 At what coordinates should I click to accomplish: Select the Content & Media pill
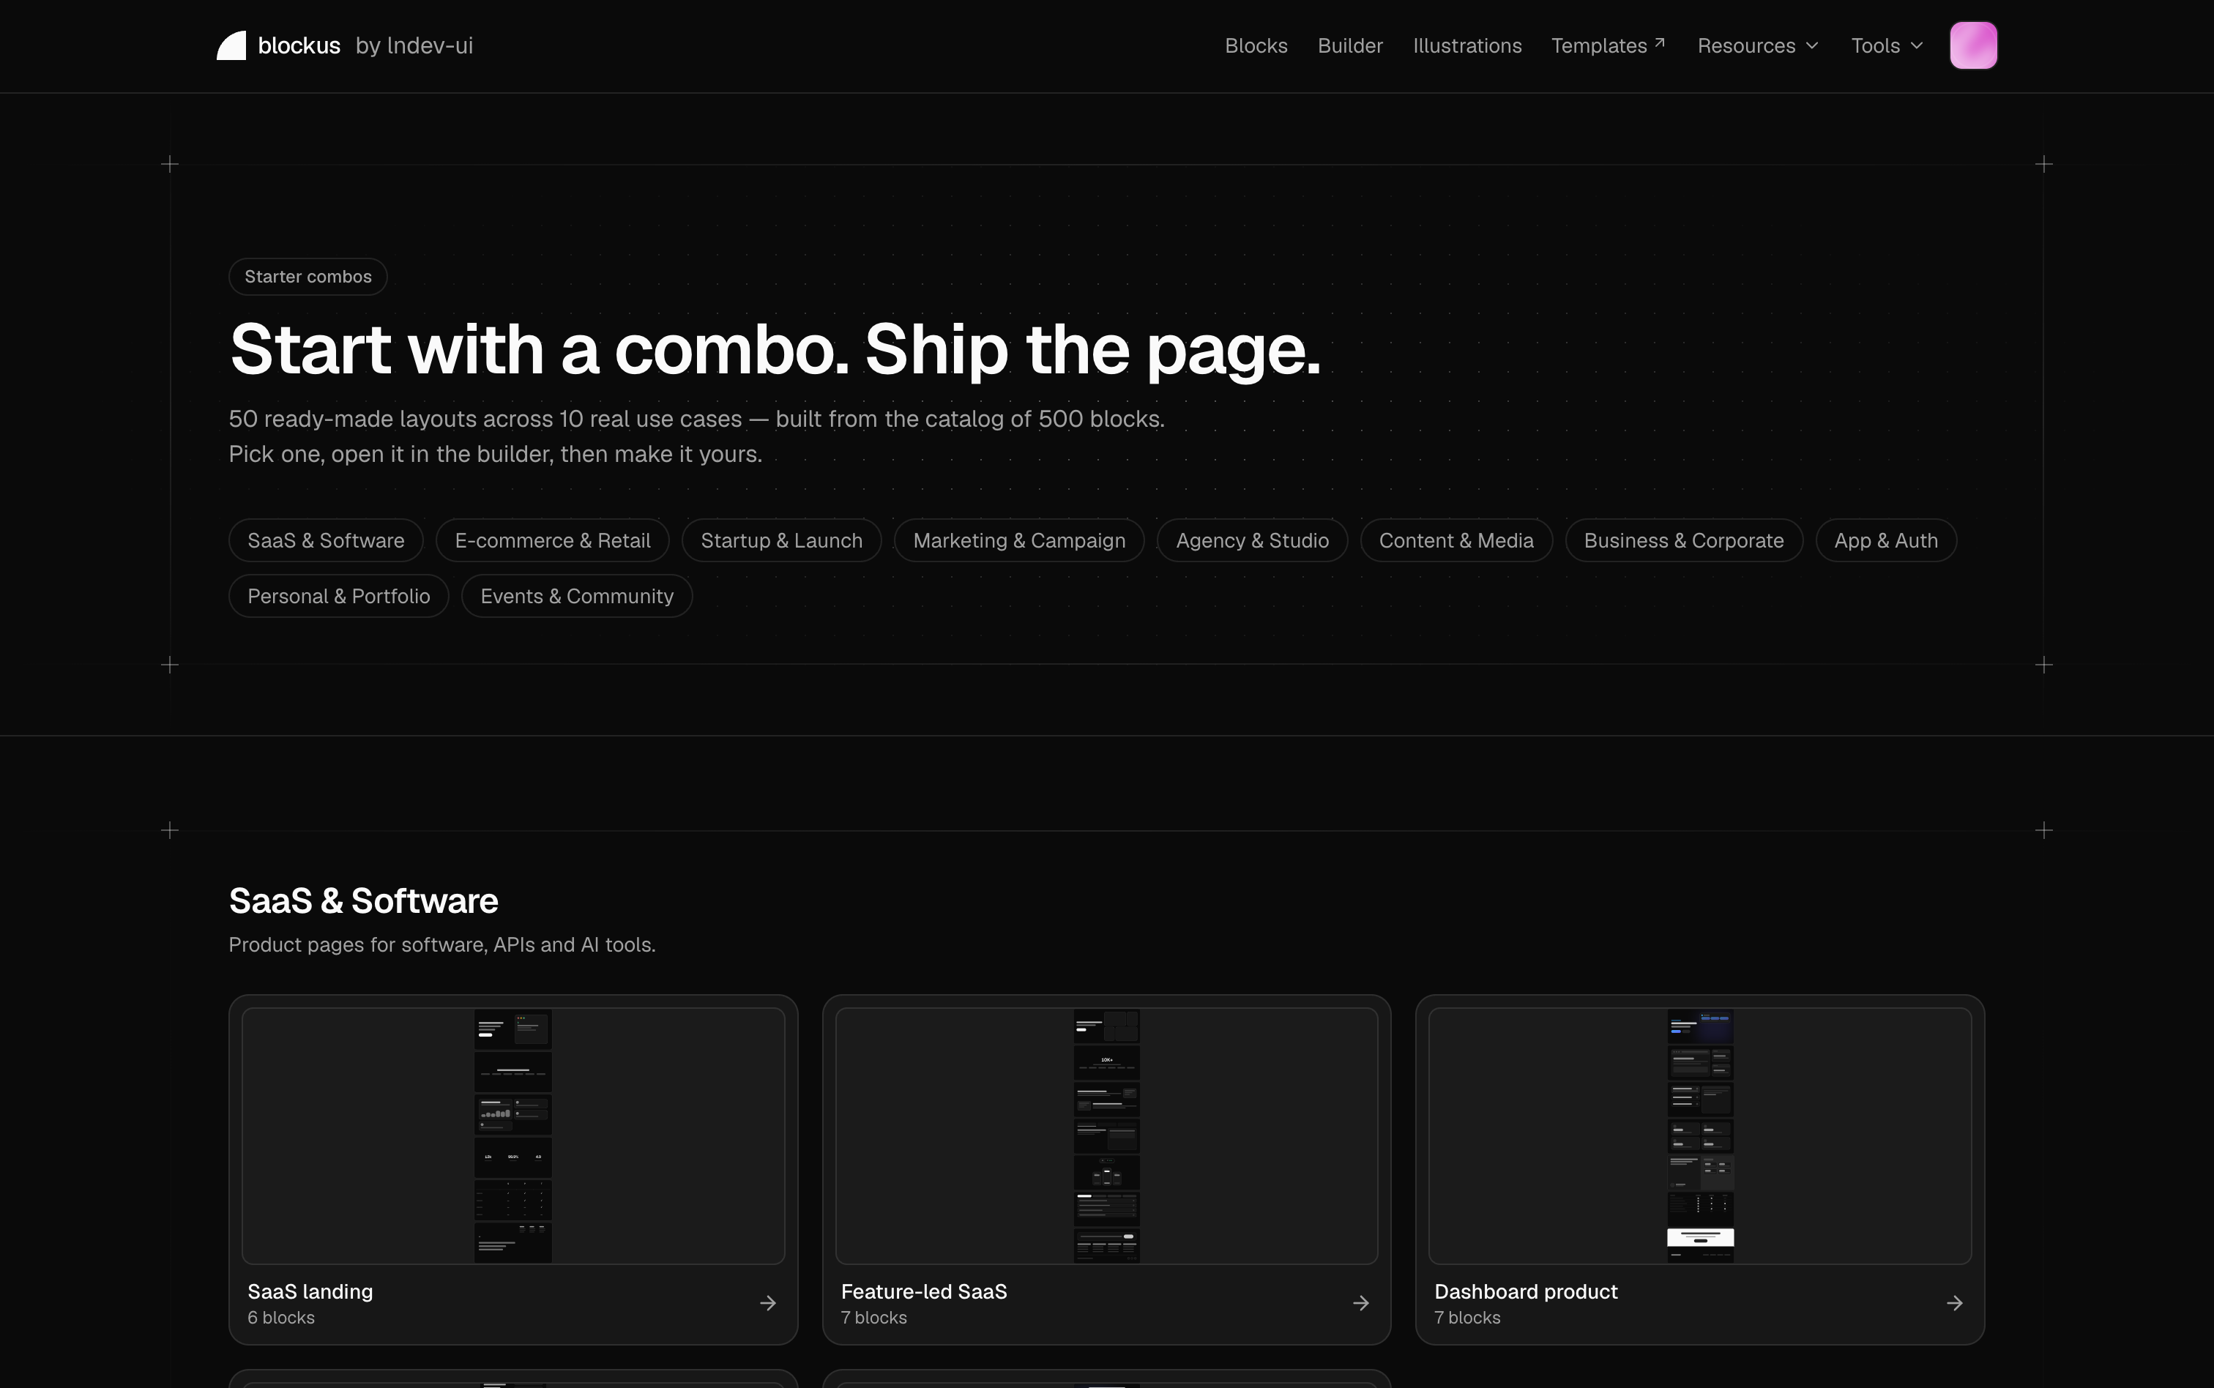(x=1455, y=541)
